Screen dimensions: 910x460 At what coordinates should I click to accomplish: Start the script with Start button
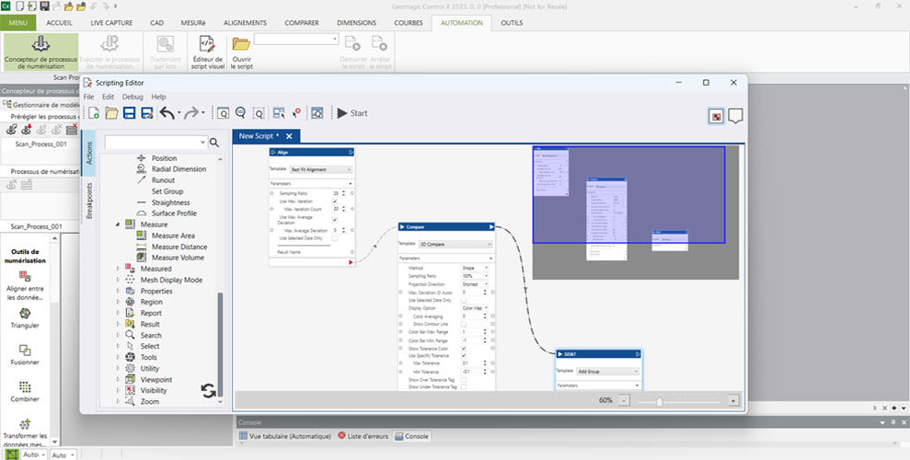pyautogui.click(x=352, y=113)
